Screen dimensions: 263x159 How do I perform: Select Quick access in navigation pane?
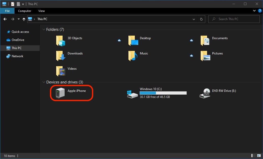tap(20, 32)
